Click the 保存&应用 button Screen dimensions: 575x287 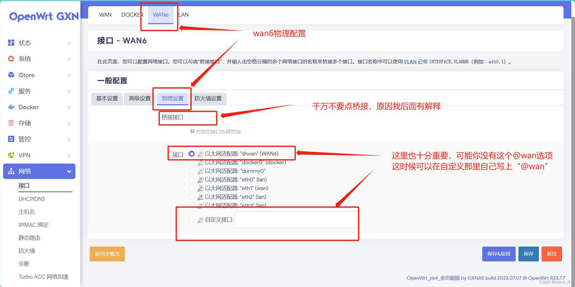coord(499,254)
